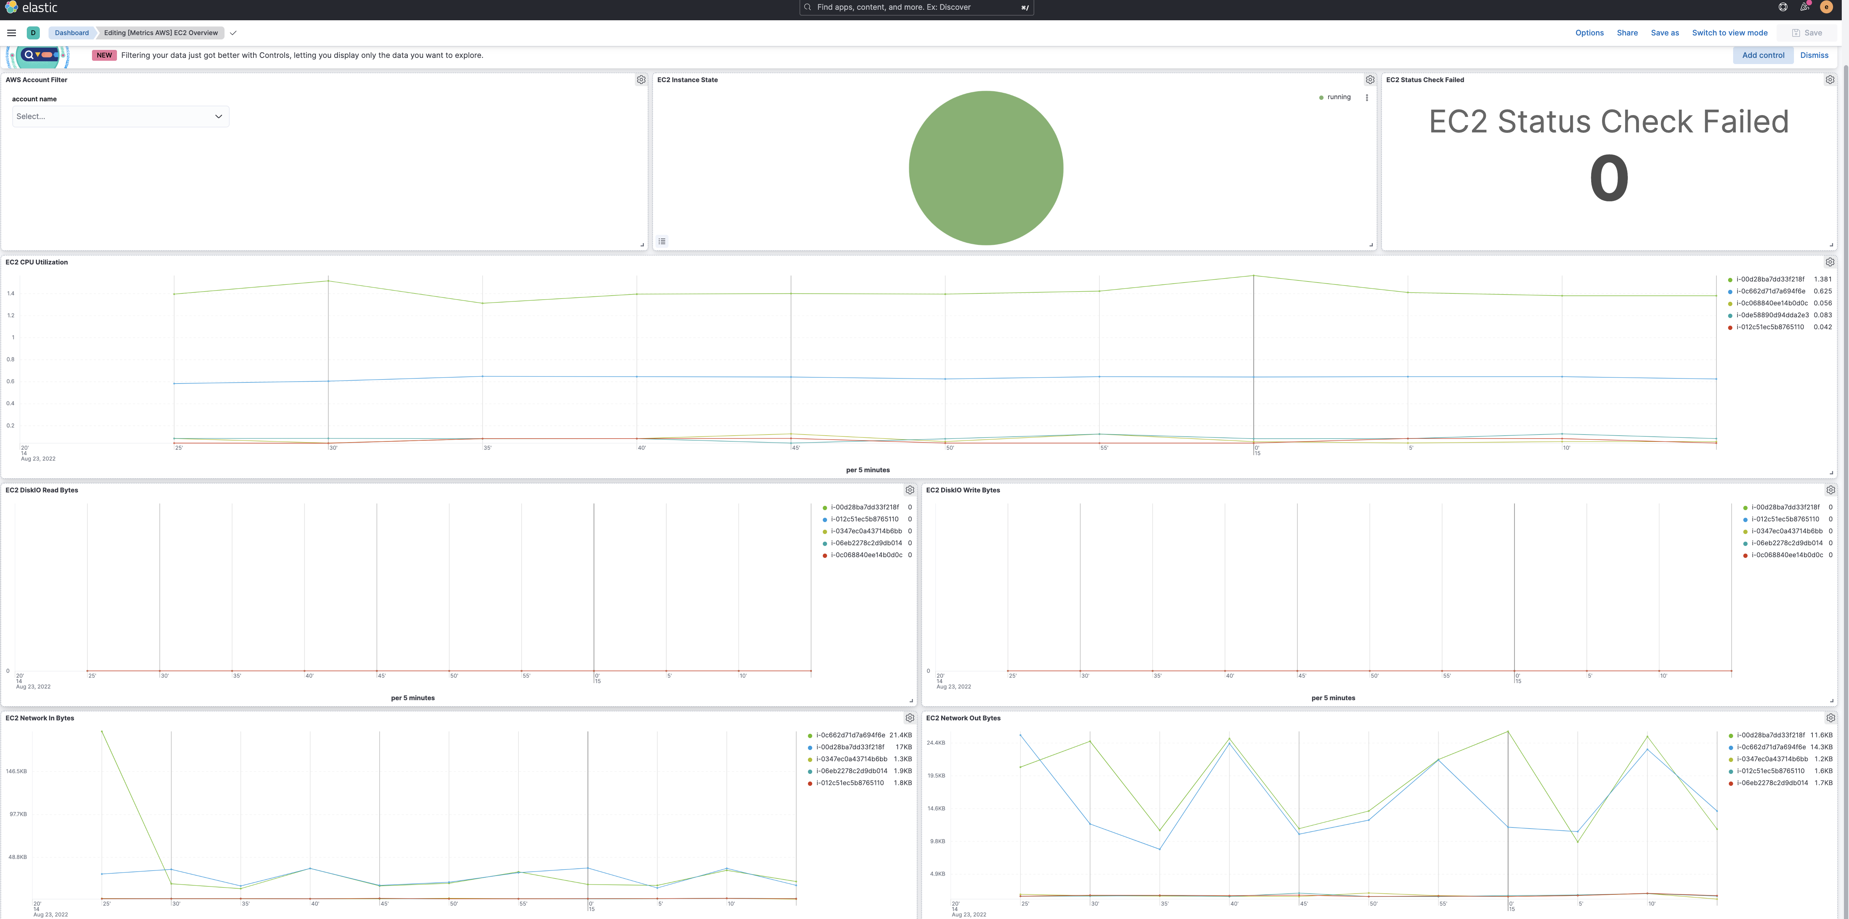Click the EC2 CPU Utilization panel title
Image resolution: width=1849 pixels, height=919 pixels.
point(37,262)
